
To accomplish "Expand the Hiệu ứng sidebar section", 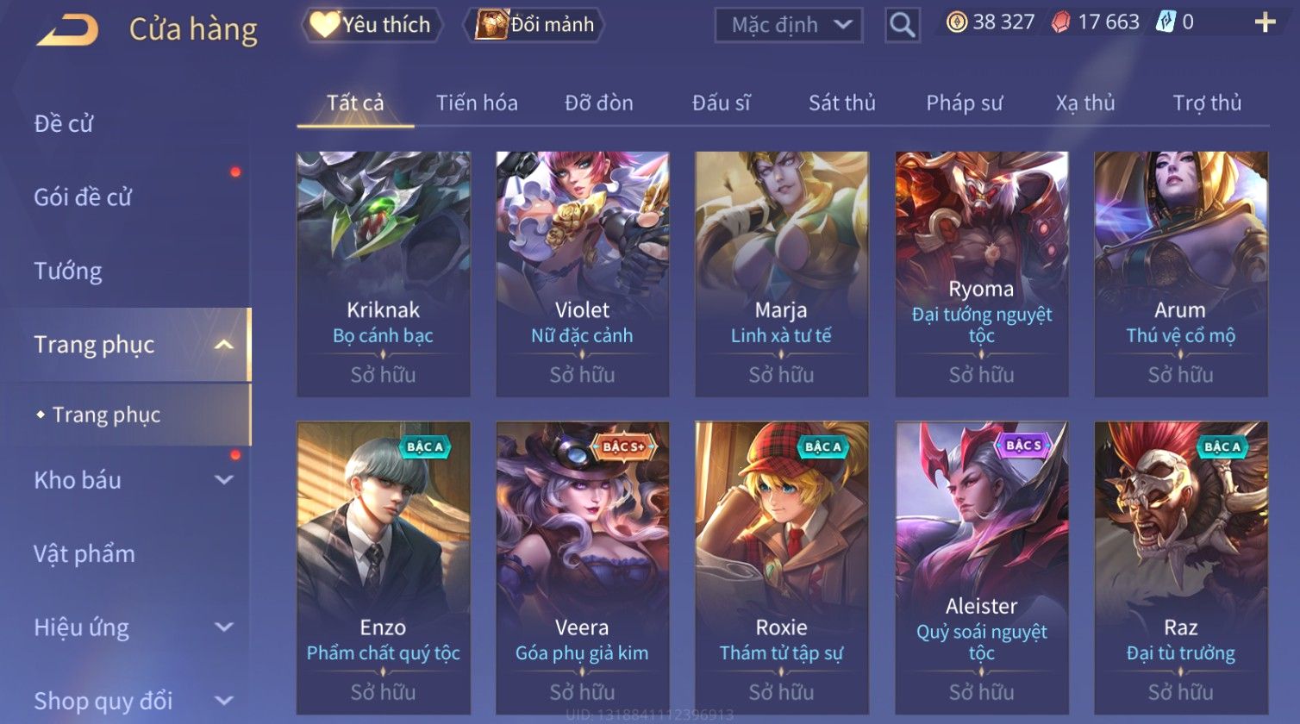I will (224, 627).
